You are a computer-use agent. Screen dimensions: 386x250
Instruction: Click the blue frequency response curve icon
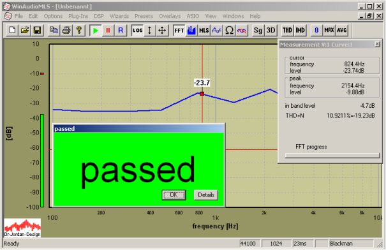(x=216, y=30)
